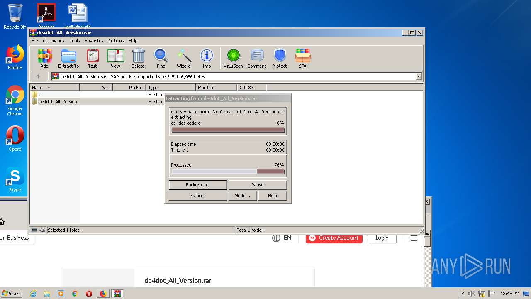Click the Add toolbar icon in WinRAR
The image size is (531, 299).
(x=44, y=58)
